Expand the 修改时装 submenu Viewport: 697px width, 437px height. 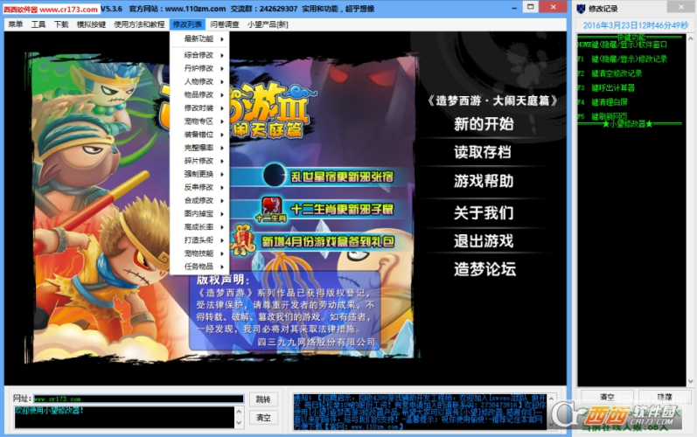click(x=199, y=108)
